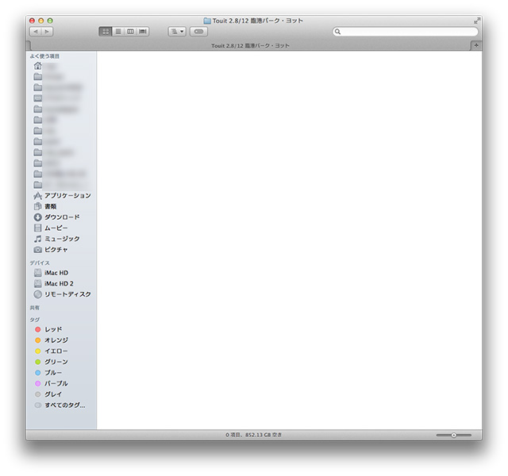508x476 pixels.
Task: Click the タグ section header
Action: (35, 320)
